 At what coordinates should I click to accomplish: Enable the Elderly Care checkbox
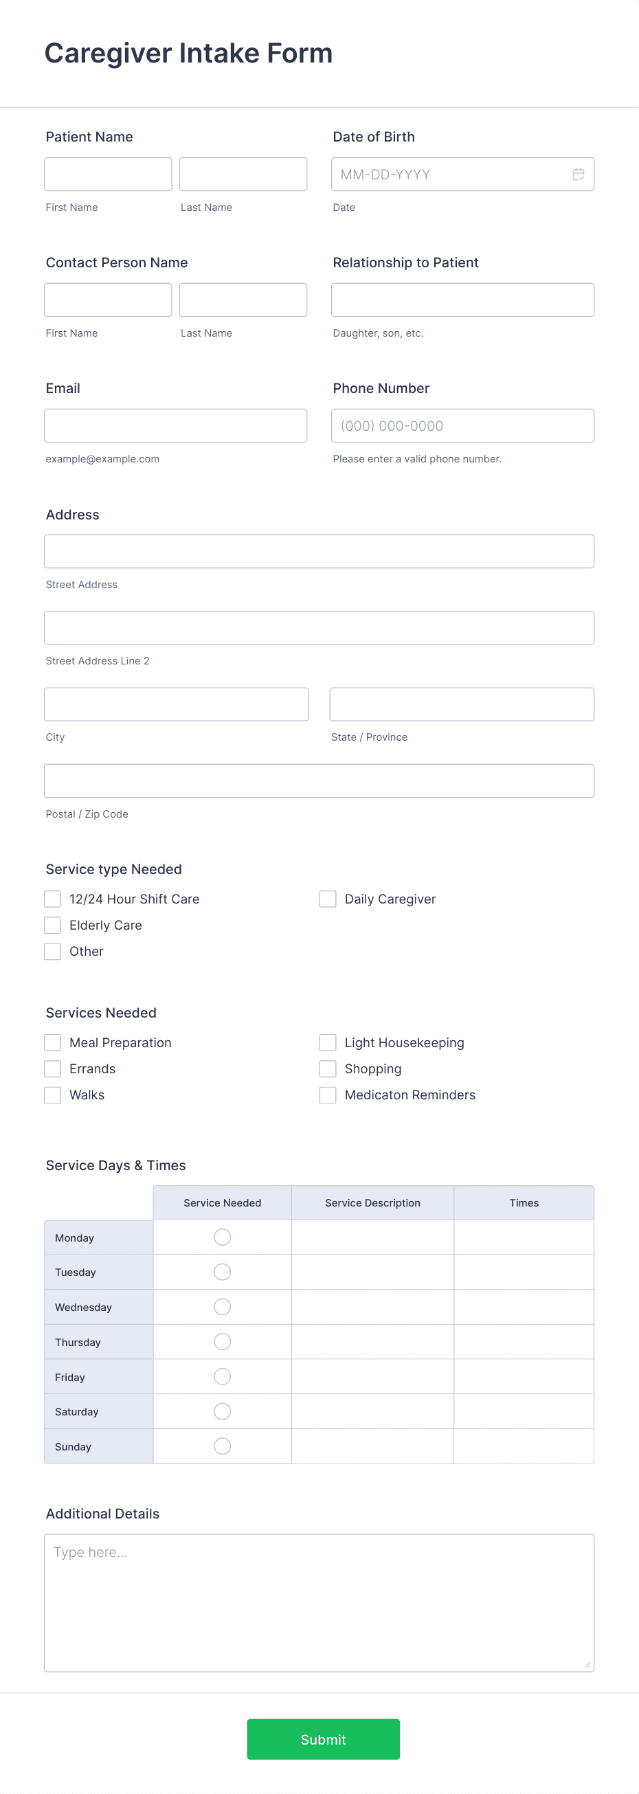[52, 925]
